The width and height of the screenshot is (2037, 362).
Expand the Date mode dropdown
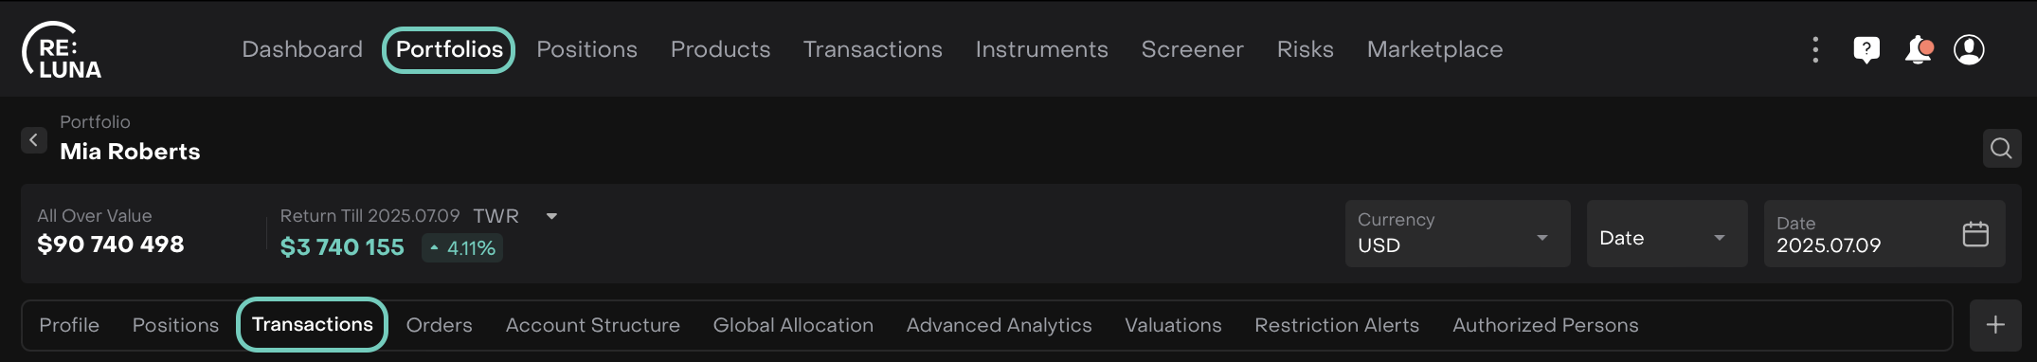coord(1667,233)
